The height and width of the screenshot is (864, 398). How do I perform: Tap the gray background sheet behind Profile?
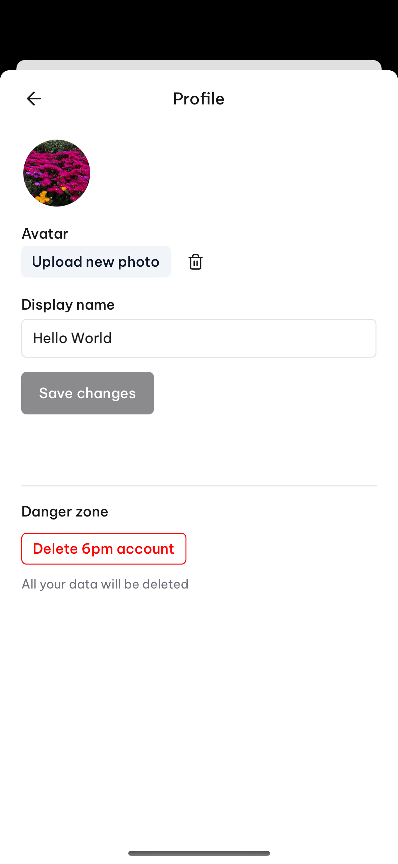pos(199,65)
